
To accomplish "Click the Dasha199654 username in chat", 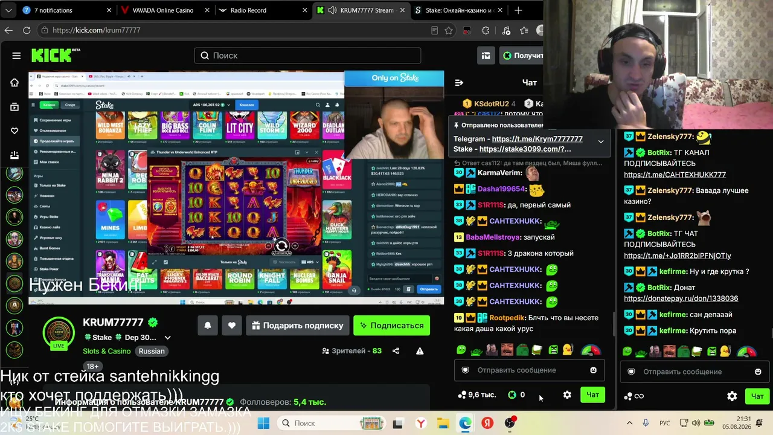I will coord(501,189).
